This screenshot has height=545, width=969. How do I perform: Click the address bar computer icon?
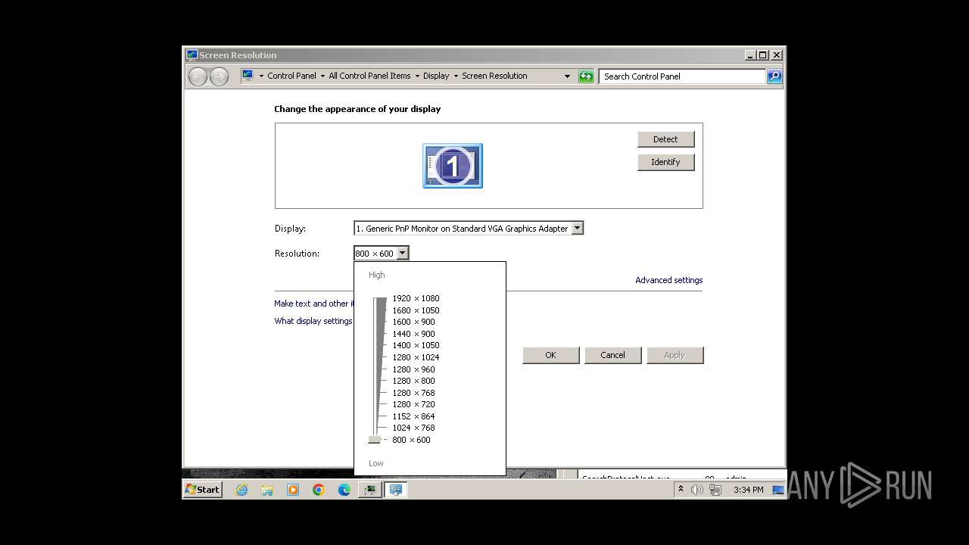(x=248, y=76)
